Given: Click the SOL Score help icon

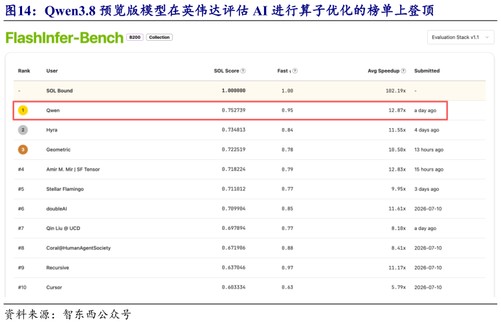Looking at the screenshot, I should click(x=243, y=71).
